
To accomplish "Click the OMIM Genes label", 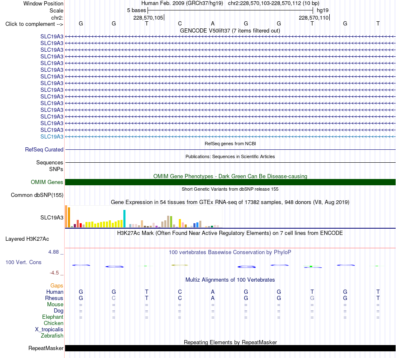I will click(x=47, y=182).
